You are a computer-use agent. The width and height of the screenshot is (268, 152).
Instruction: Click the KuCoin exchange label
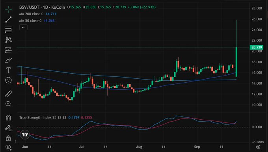58,7
